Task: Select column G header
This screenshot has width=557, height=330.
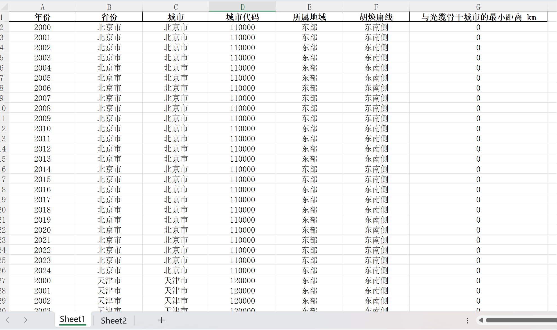Action: click(478, 7)
